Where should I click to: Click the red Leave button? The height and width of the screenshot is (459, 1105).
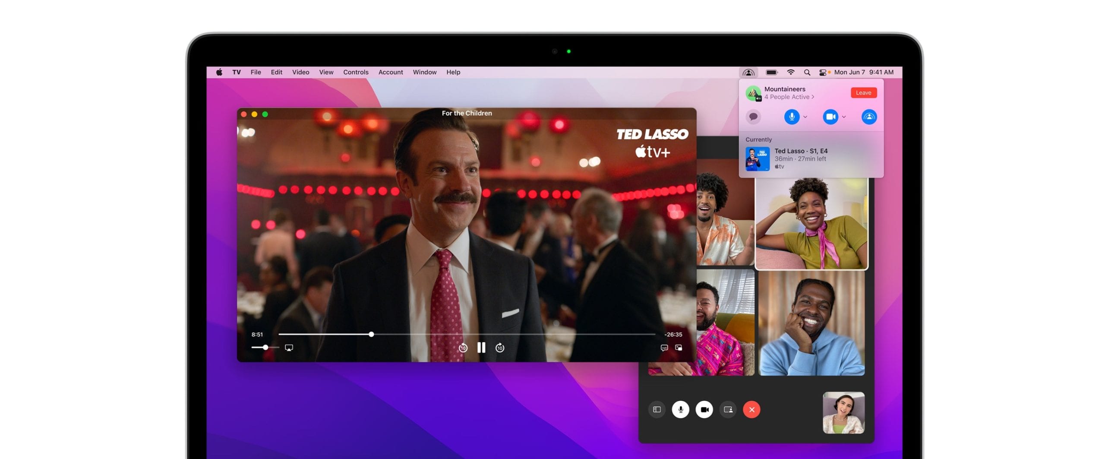(x=863, y=93)
